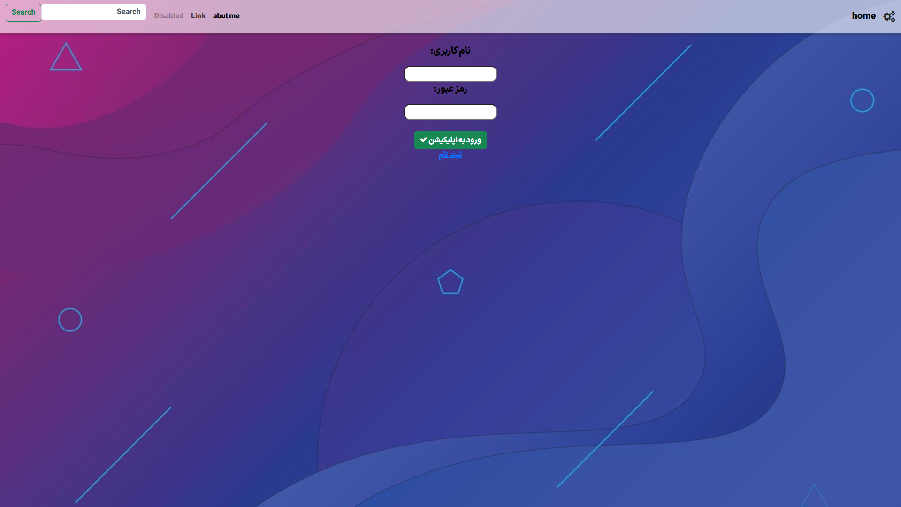Open the Link nav item
The height and width of the screenshot is (507, 901).
pos(198,16)
